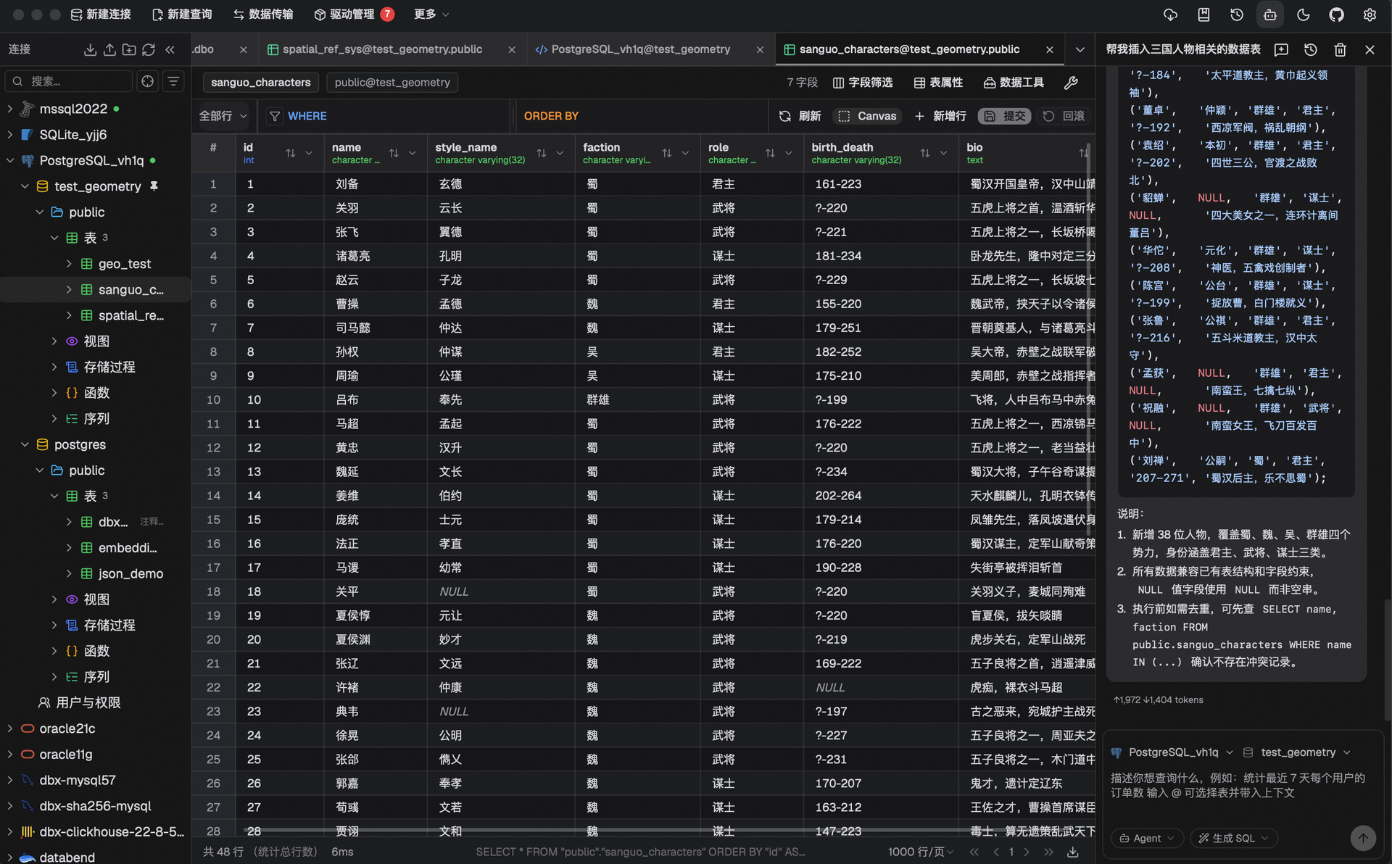The width and height of the screenshot is (1392, 864).
Task: Expand the geo_test table node
Action: point(69,264)
